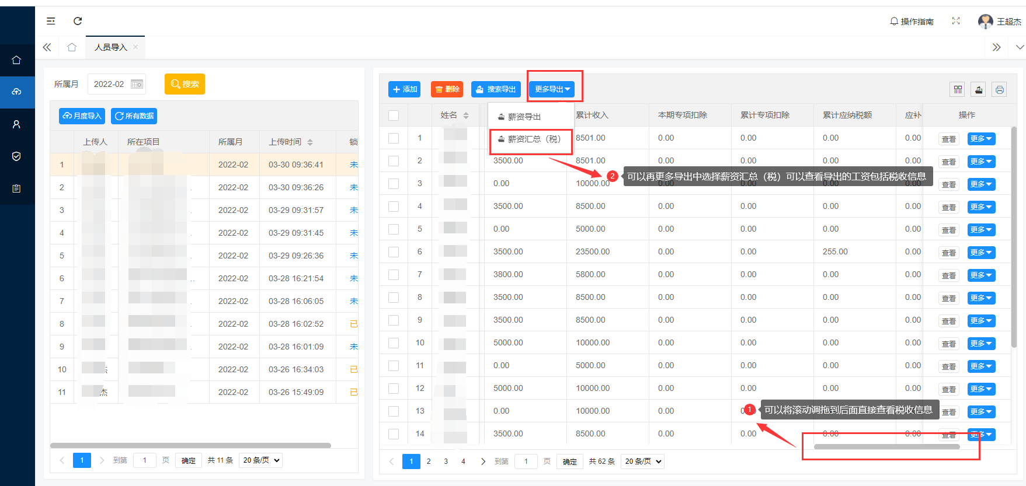Viewport: 1026px width, 486px height.
Task: Tick the select-all checkbox in salary table header
Action: pos(394,116)
